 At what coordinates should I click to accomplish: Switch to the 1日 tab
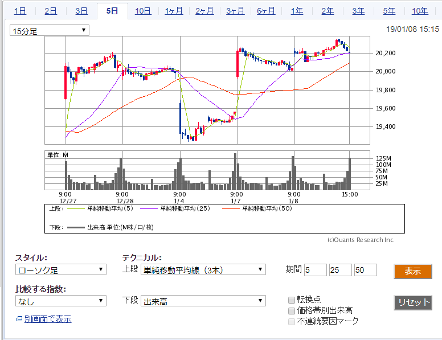20,11
